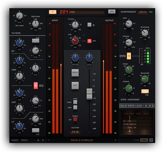Click the LMF frequency knob
163x152 pixels.
(35, 101)
